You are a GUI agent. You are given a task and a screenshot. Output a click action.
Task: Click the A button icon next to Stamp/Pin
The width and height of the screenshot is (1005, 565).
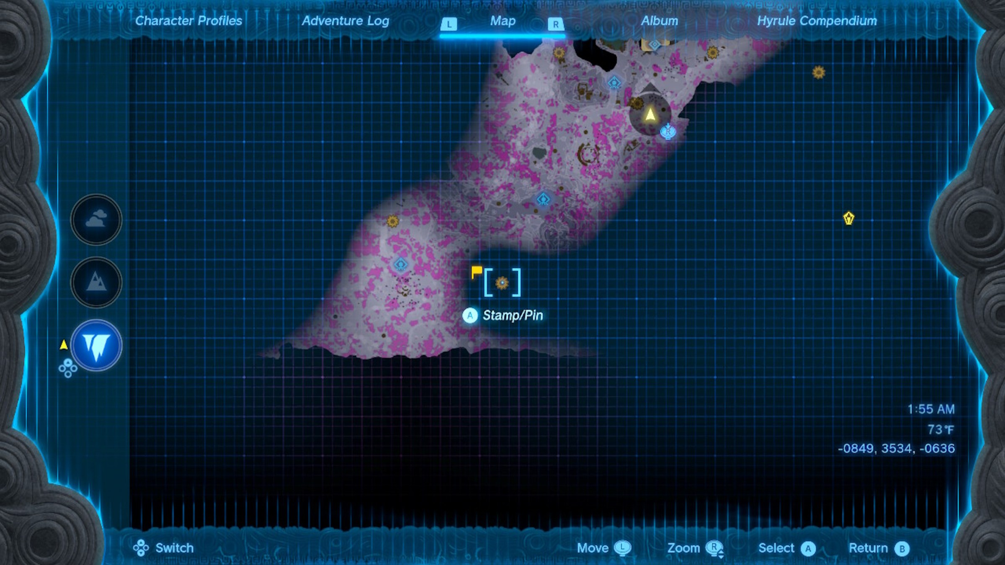(470, 316)
